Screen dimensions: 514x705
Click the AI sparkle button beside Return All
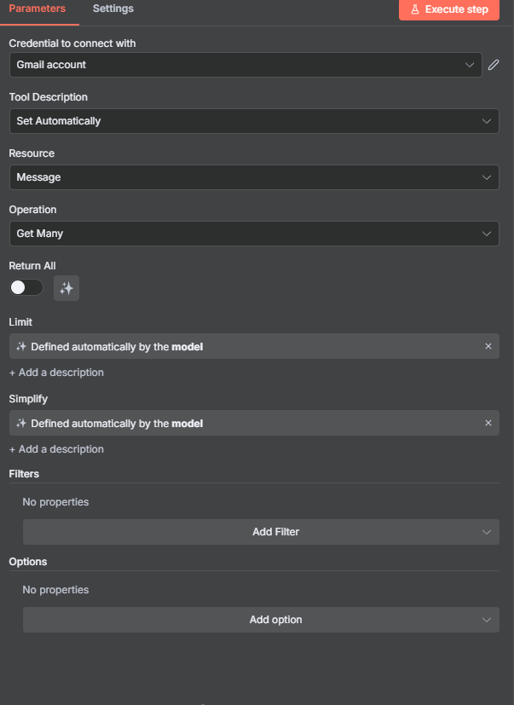[66, 288]
